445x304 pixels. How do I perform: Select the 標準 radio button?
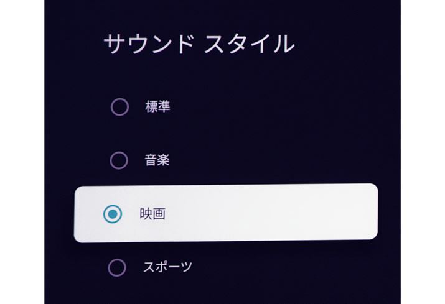(x=119, y=108)
